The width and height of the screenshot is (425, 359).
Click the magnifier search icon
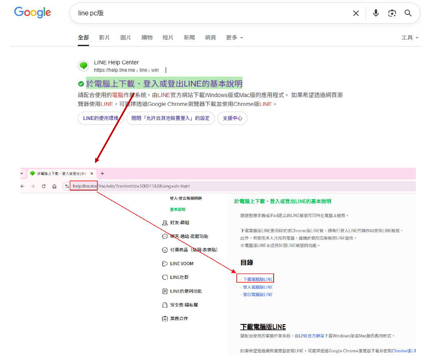408,13
